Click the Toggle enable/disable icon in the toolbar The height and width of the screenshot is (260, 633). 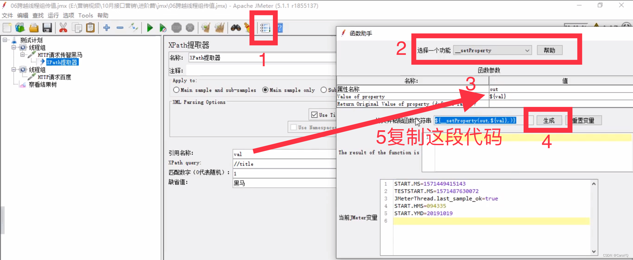point(134,28)
